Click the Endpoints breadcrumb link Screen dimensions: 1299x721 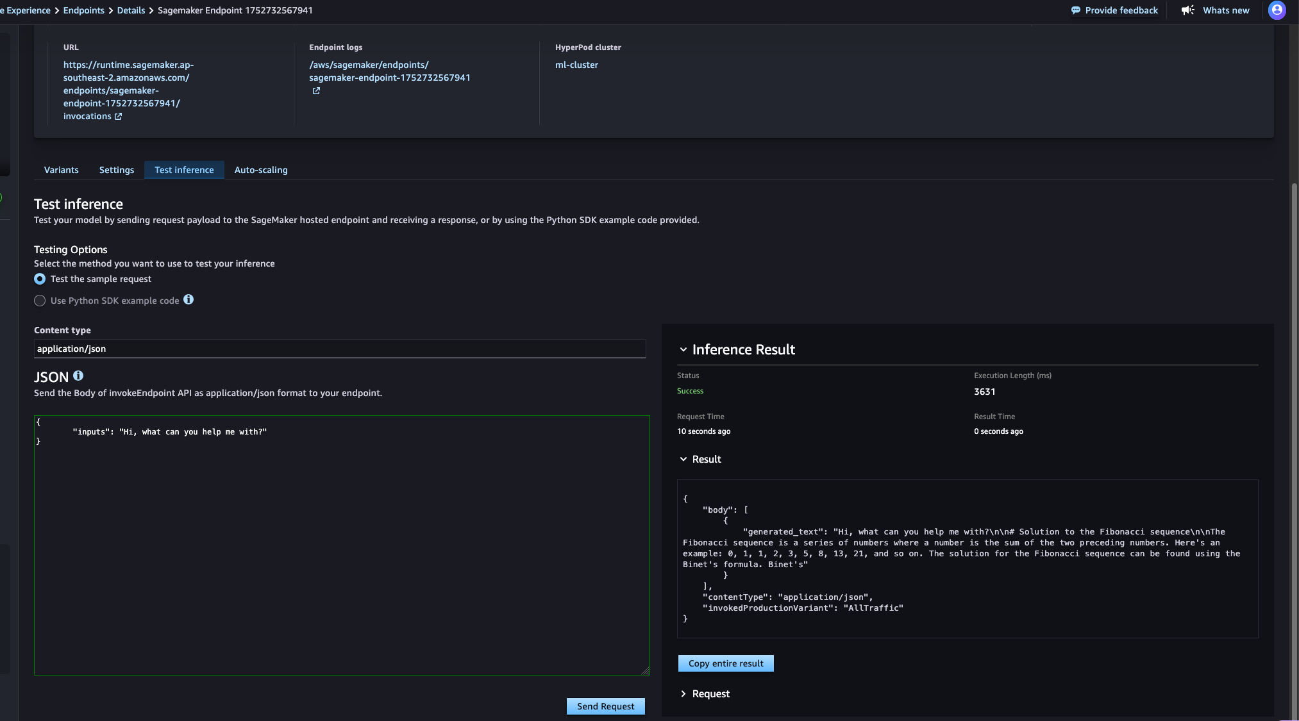pyautogui.click(x=83, y=10)
